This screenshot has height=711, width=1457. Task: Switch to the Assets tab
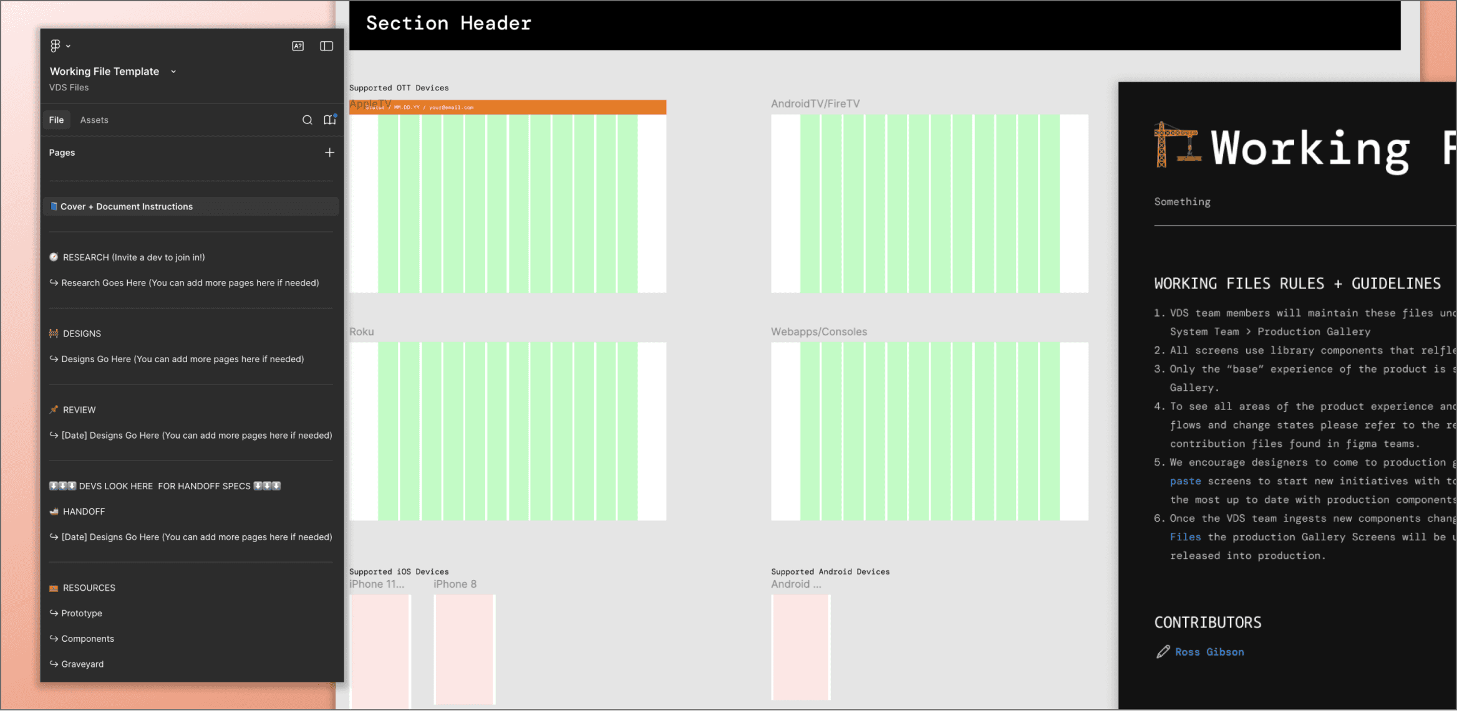[x=94, y=120]
